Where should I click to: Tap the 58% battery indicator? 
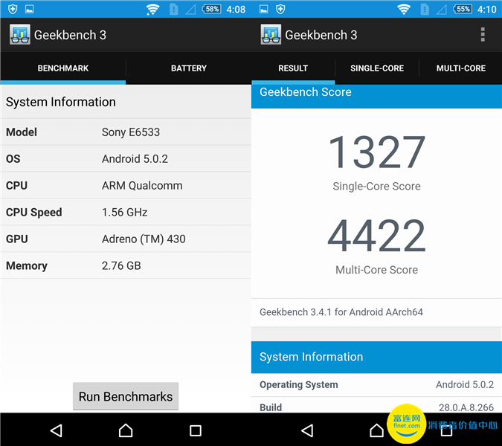pyautogui.click(x=212, y=9)
